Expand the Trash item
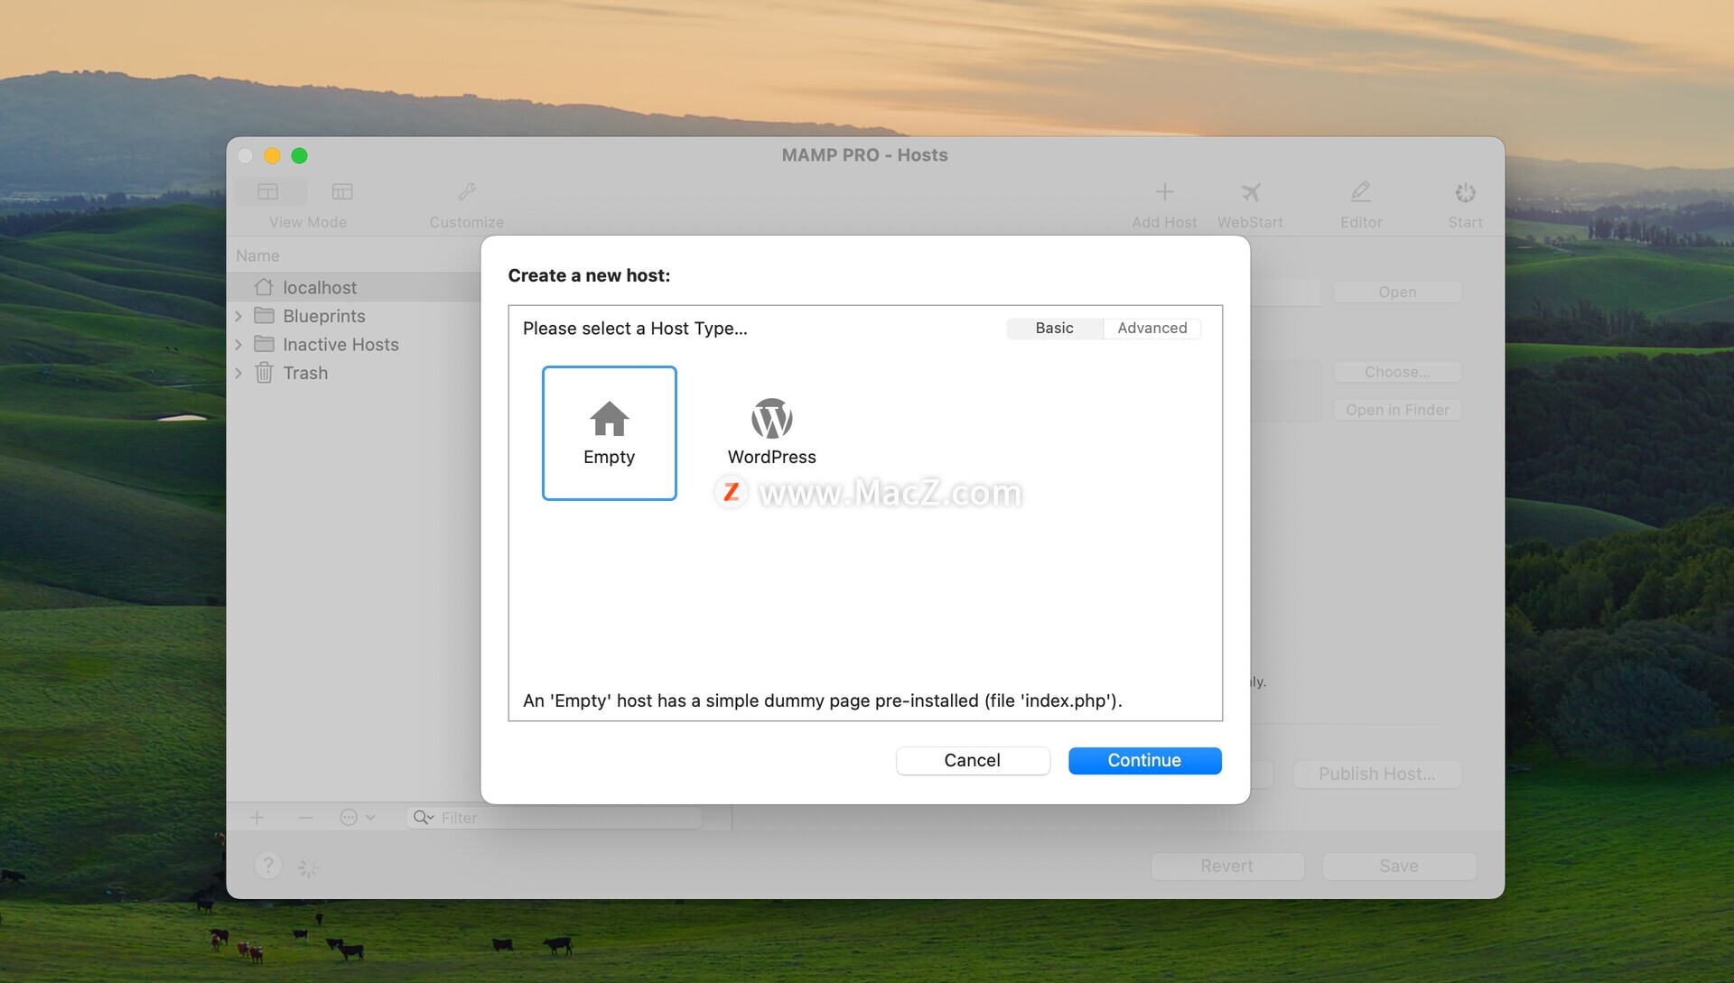The image size is (1734, 983). pyautogui.click(x=238, y=373)
